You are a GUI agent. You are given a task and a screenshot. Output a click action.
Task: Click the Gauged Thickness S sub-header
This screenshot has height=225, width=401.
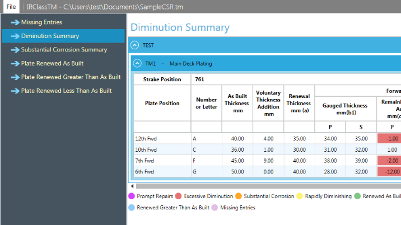(x=361, y=127)
